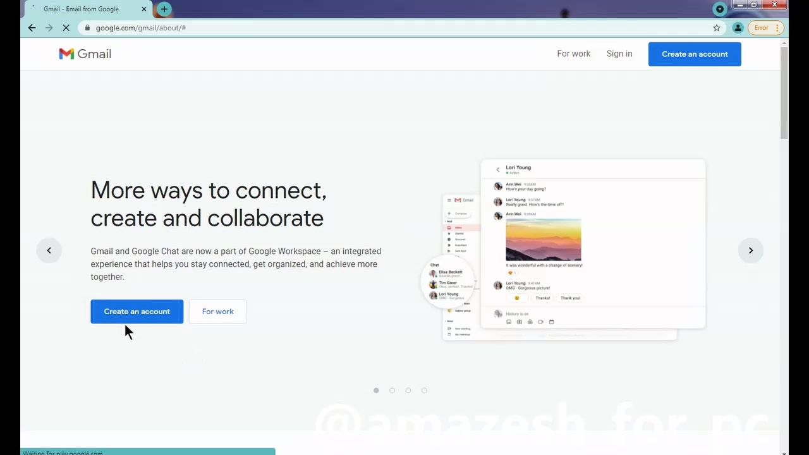The image size is (809, 455).
Task: Go to previous slide with left chevron
Action: pos(49,250)
